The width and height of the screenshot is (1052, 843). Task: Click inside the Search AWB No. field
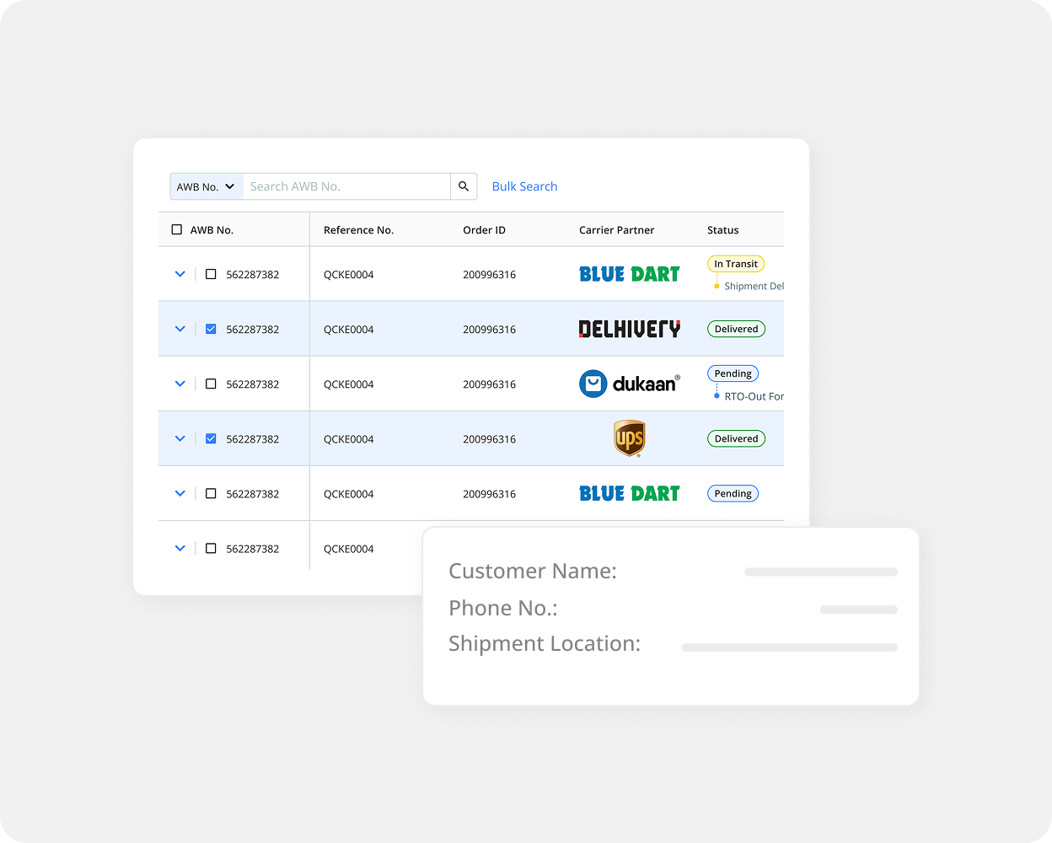point(346,186)
